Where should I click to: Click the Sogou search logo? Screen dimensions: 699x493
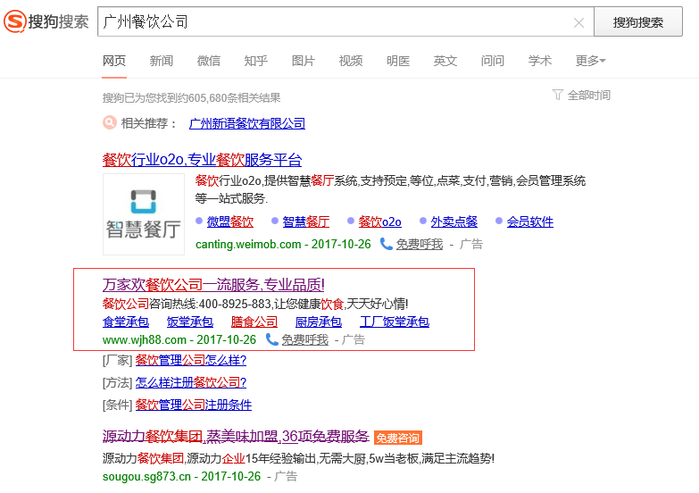(46, 21)
